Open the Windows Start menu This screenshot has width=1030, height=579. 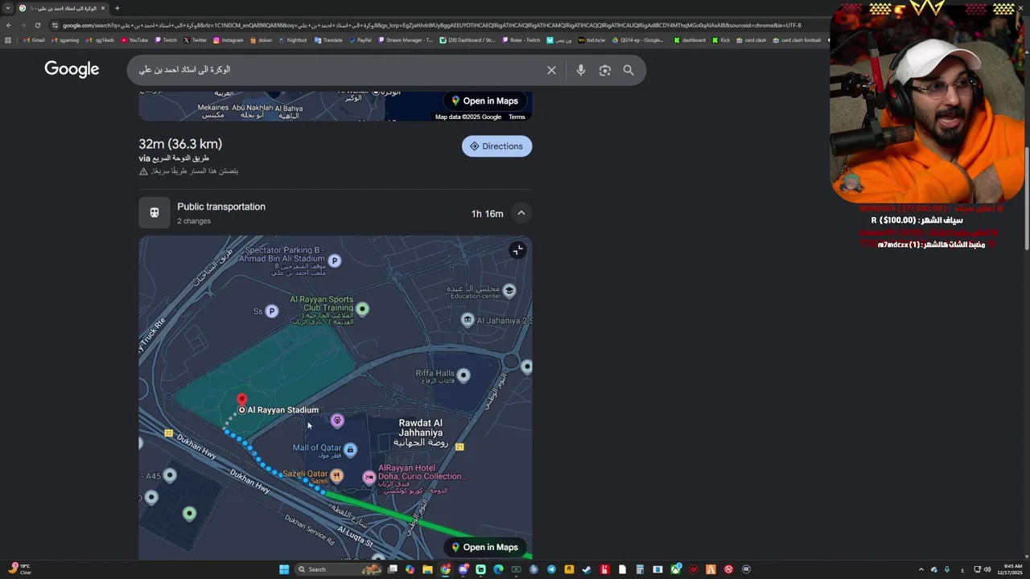[x=284, y=569]
